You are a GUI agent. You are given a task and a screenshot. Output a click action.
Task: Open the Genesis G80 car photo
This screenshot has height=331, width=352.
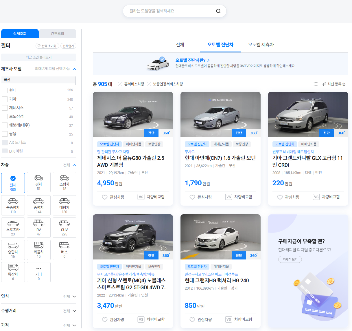pyautogui.click(x=133, y=114)
